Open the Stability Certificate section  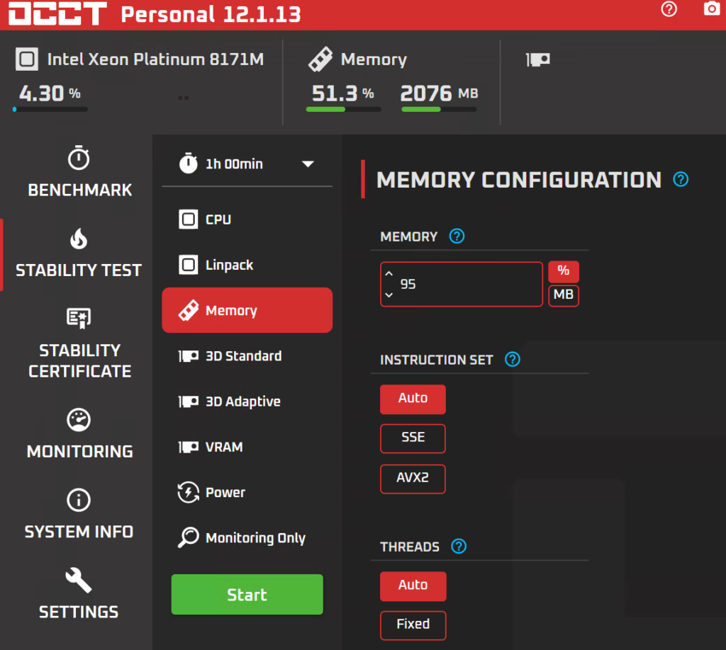point(79,343)
